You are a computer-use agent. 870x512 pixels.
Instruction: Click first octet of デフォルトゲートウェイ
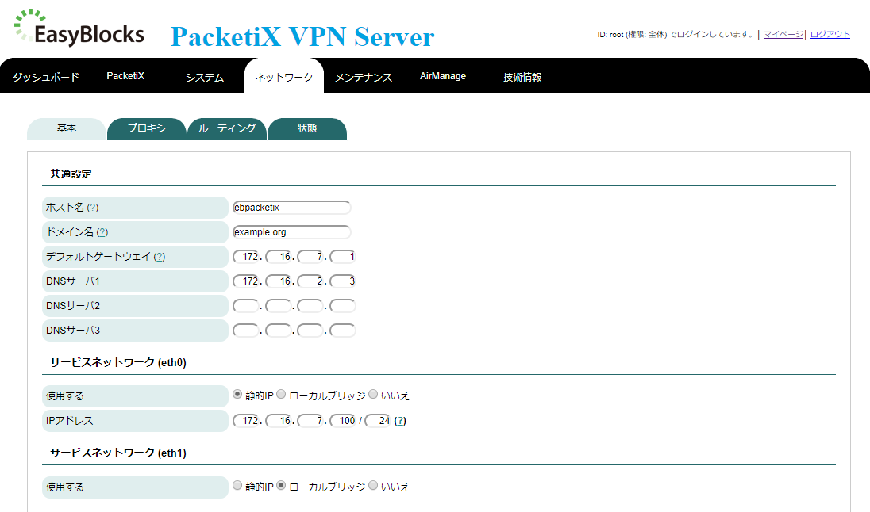click(x=246, y=257)
